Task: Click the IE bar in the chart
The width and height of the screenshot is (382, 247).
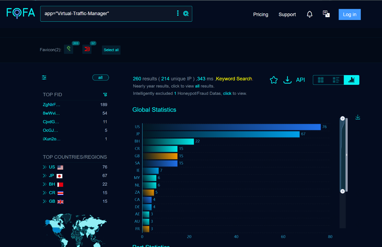Action: (x=150, y=170)
